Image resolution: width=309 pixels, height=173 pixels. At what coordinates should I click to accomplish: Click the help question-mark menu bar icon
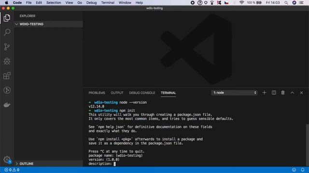coord(199,3)
